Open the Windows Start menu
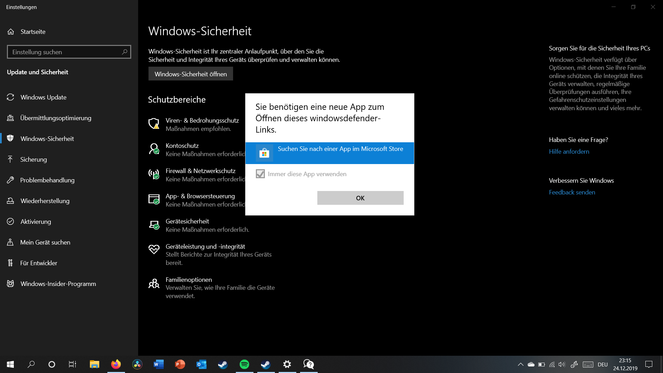 pos(10,364)
